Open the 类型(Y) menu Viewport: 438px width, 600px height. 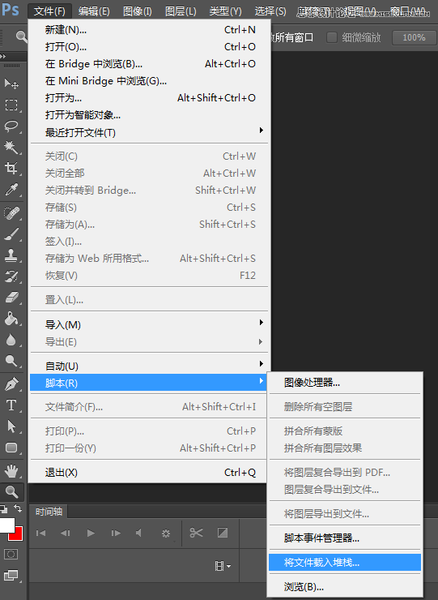226,11
